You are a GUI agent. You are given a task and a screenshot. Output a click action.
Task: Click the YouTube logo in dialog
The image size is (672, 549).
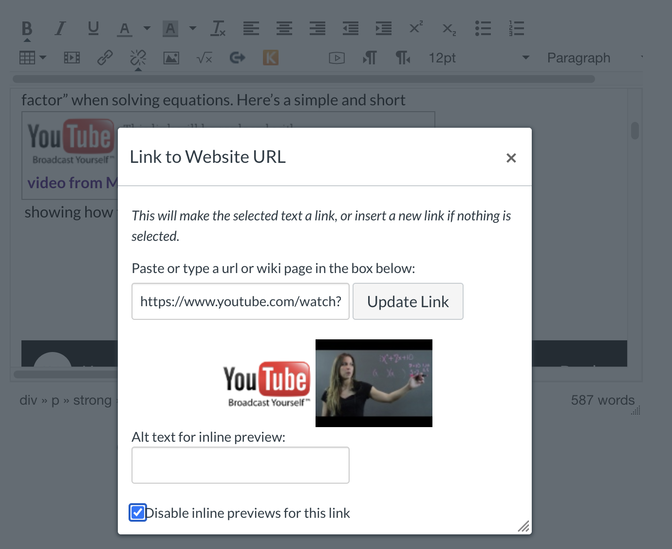[267, 384]
